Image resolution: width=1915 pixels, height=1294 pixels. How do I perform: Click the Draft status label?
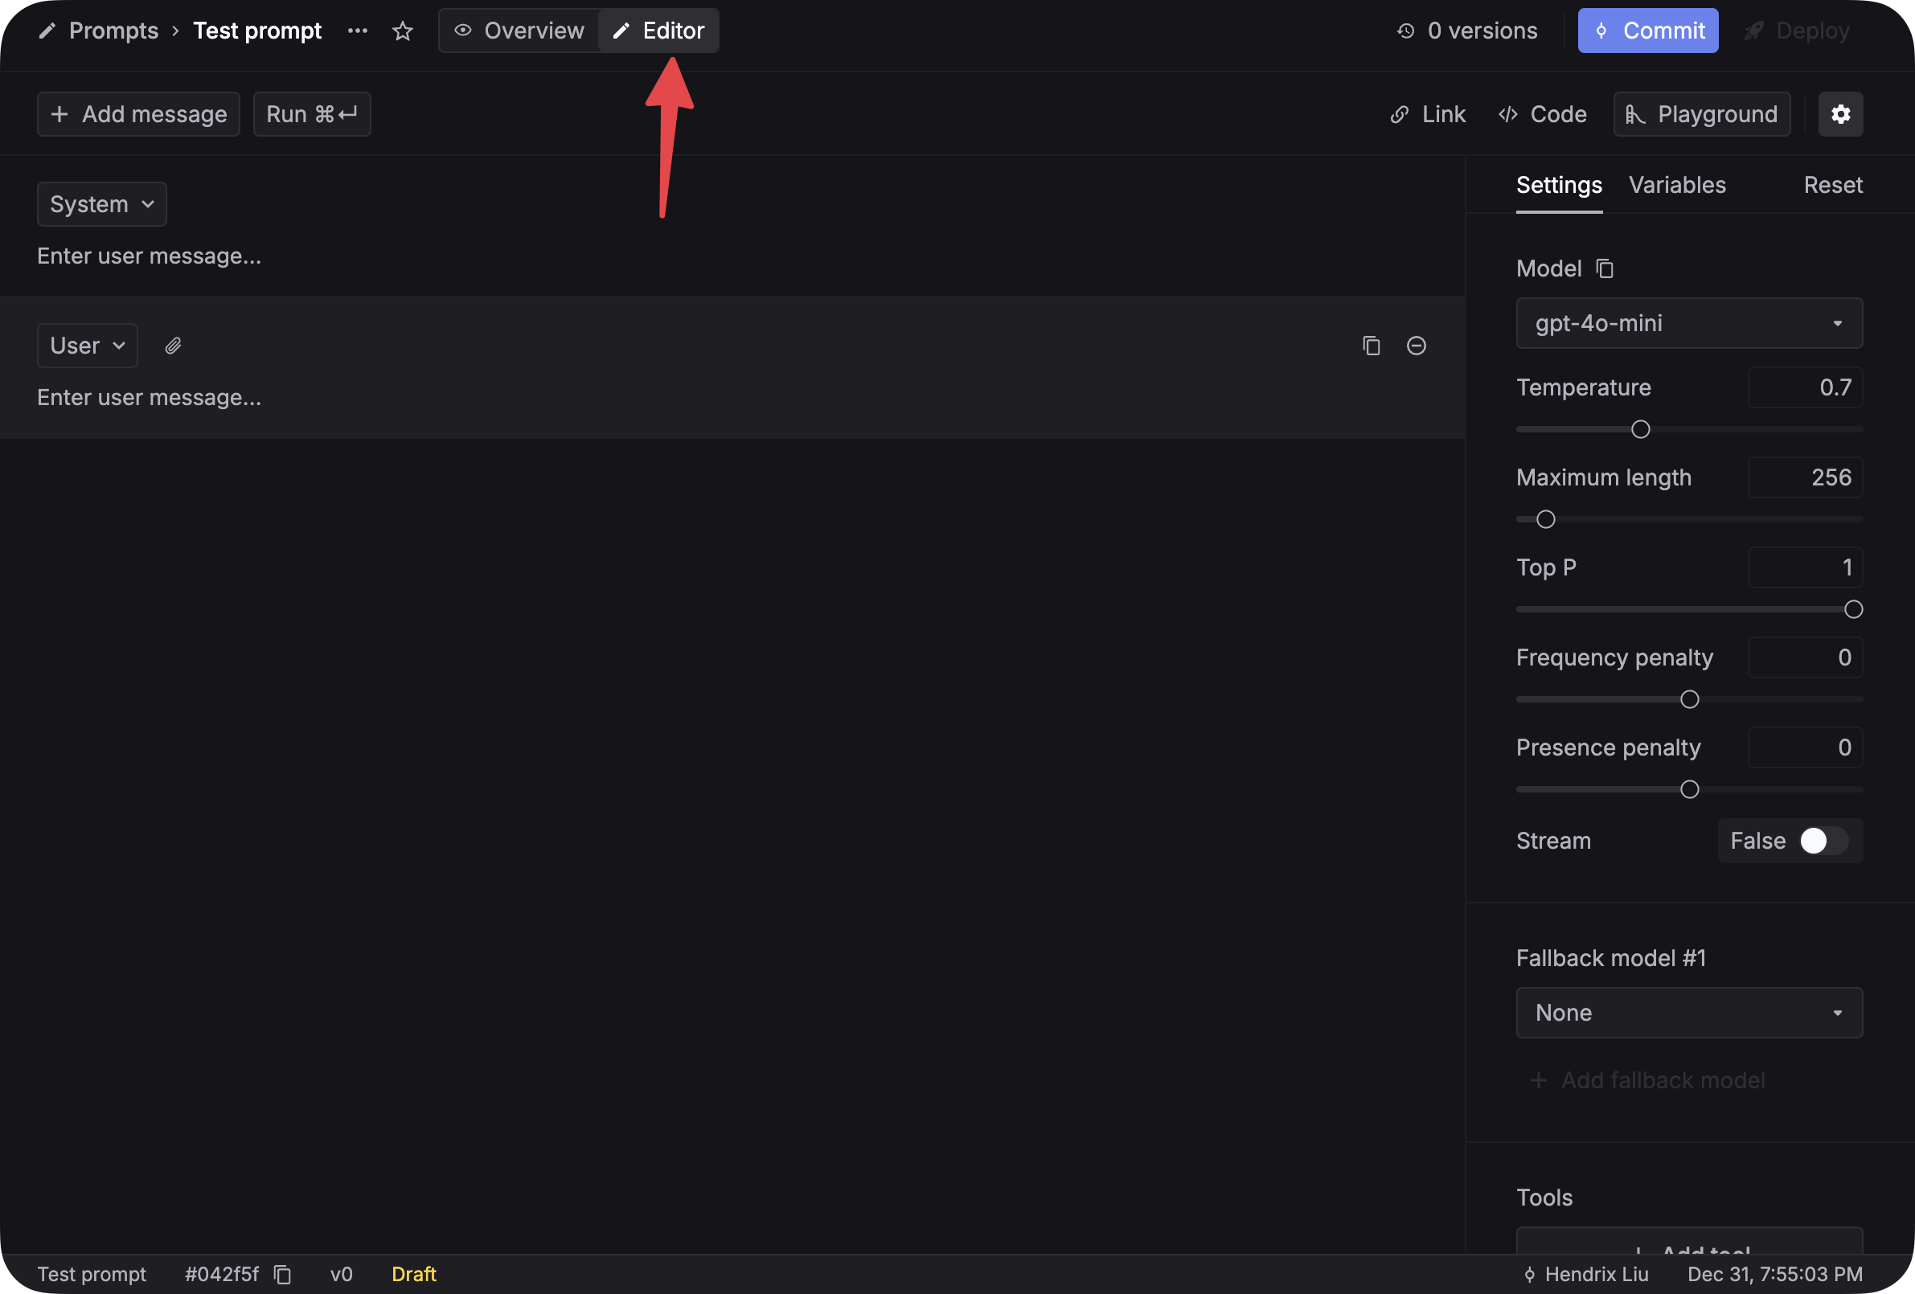[414, 1273]
